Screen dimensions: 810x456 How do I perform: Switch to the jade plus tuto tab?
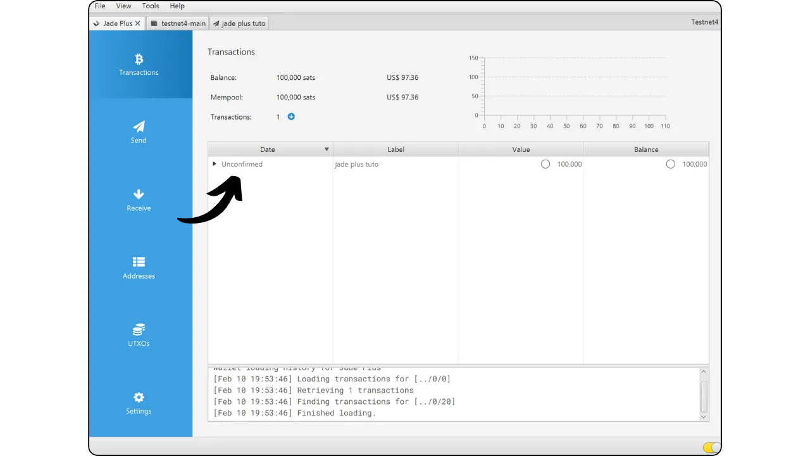click(x=239, y=23)
